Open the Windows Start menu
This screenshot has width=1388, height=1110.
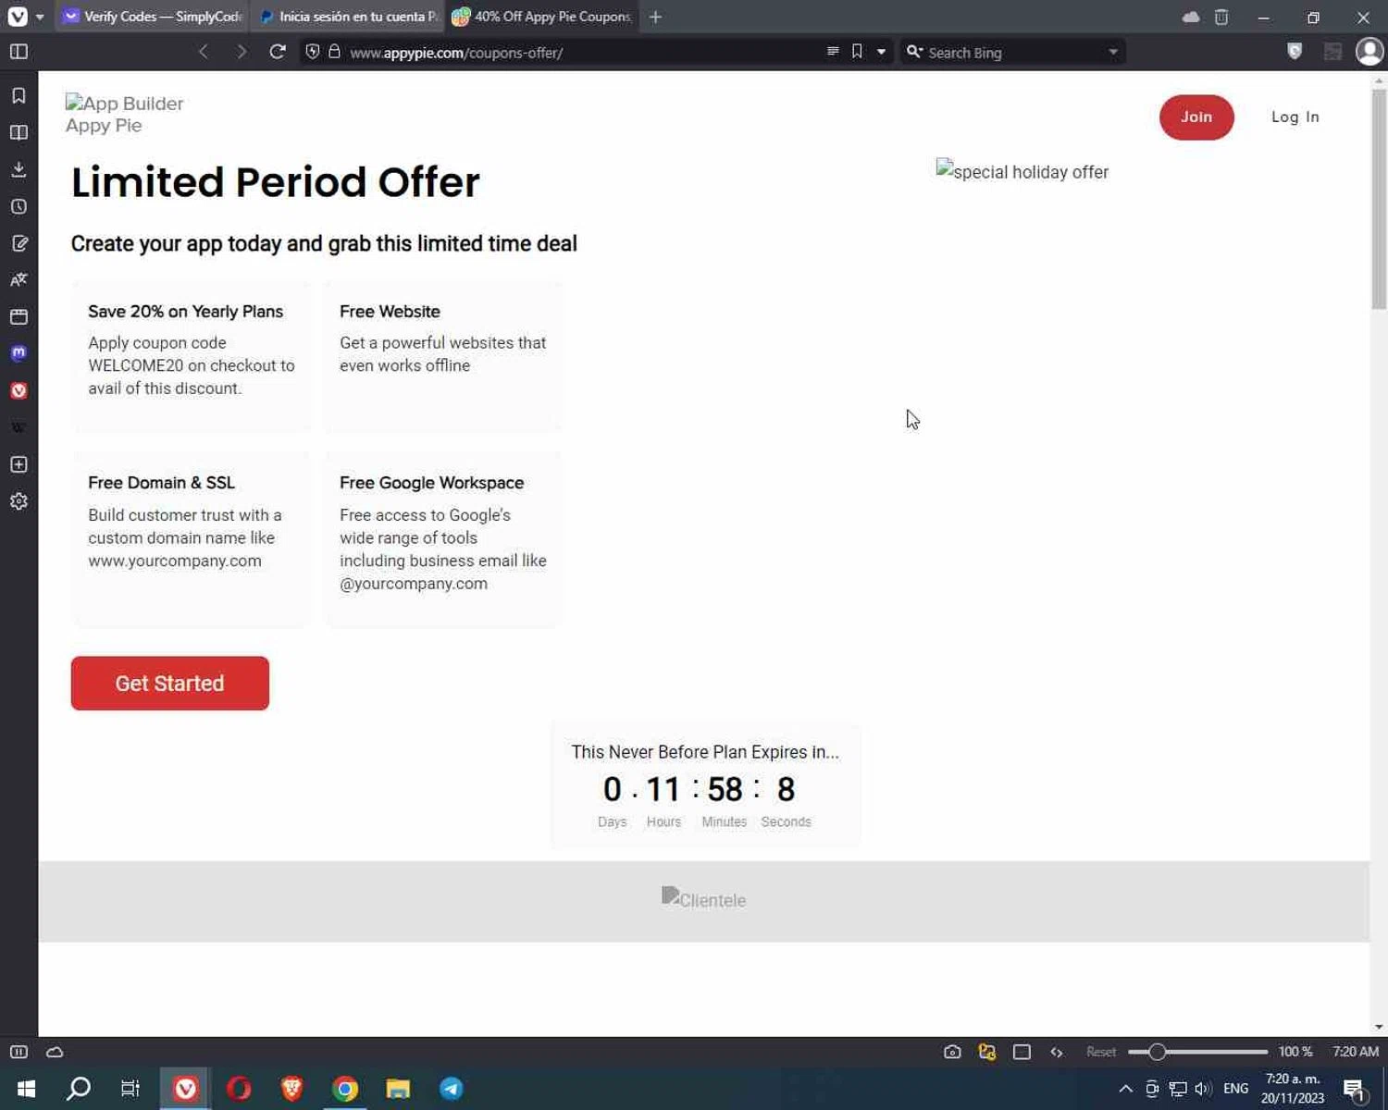pos(26,1089)
